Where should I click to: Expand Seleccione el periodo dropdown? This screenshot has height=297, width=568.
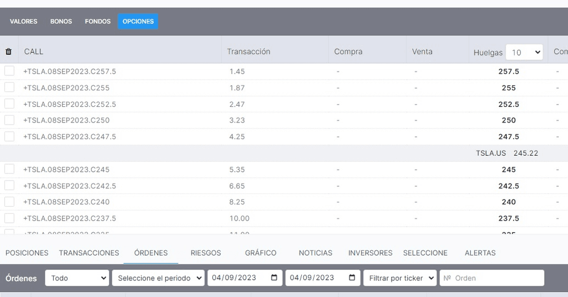tap(158, 278)
